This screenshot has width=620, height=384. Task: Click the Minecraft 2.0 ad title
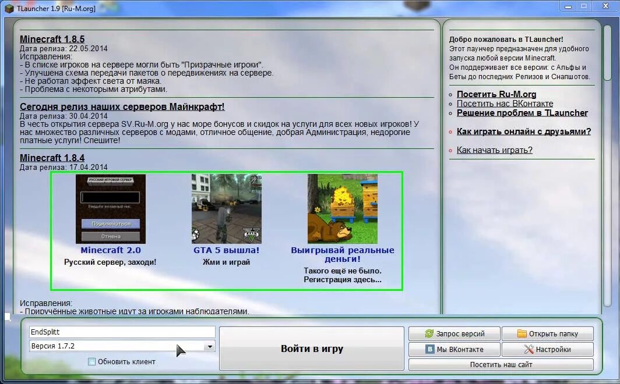(x=111, y=250)
